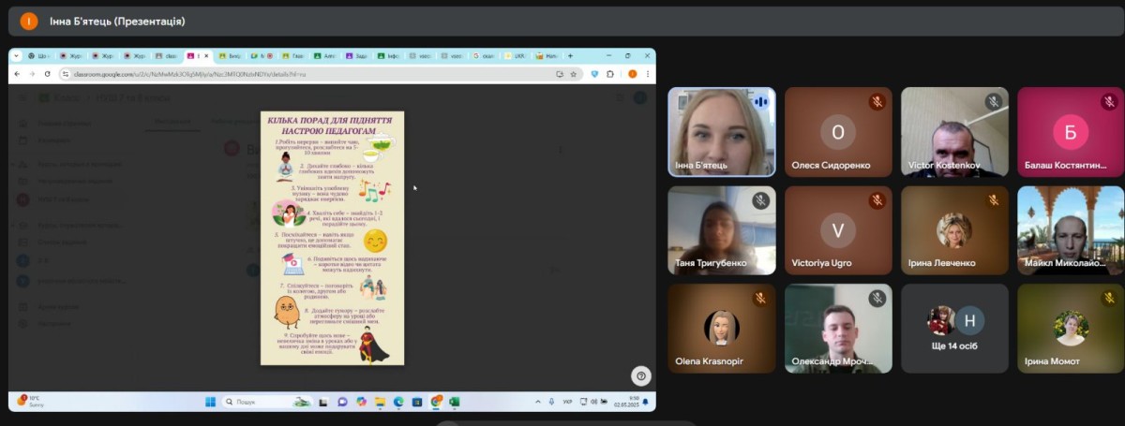The image size is (1125, 426).
Task: Open a new browser tab with plus button
Action: [x=570, y=56]
